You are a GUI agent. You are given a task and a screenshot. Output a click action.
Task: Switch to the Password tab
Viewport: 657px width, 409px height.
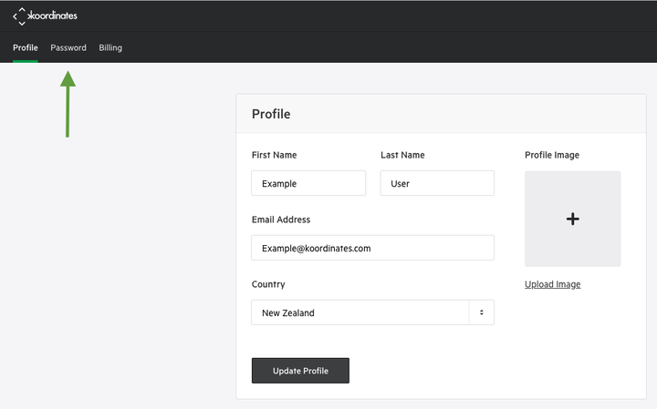68,47
